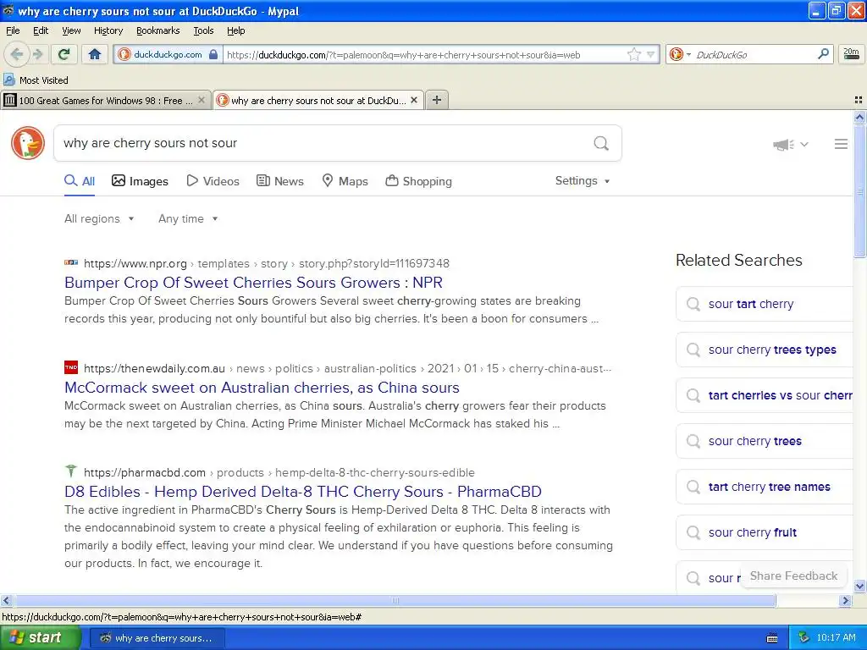This screenshot has height=650, width=867.
Task: Click the Share Feedback button
Action: (793, 576)
